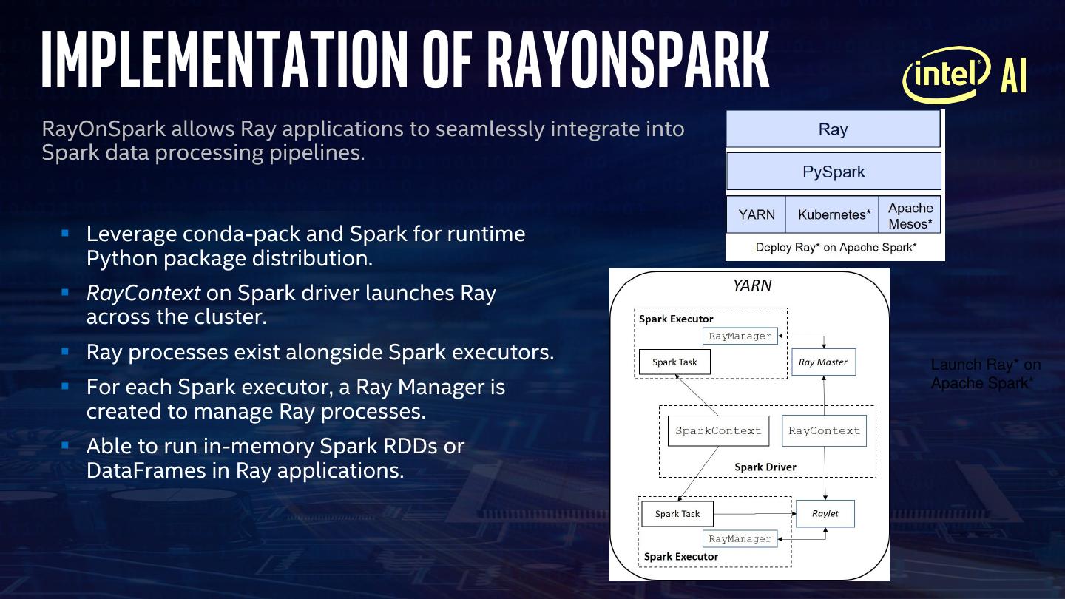Image resolution: width=1065 pixels, height=599 pixels.
Task: Select the PySpark layer box
Action: pos(833,172)
